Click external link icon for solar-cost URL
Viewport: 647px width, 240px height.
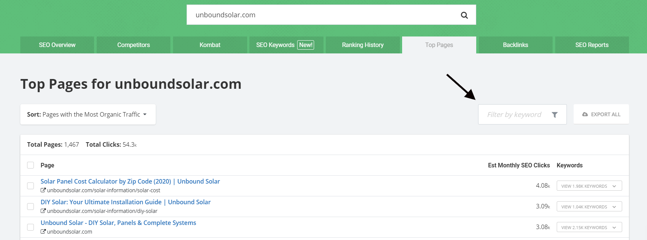(x=43, y=190)
